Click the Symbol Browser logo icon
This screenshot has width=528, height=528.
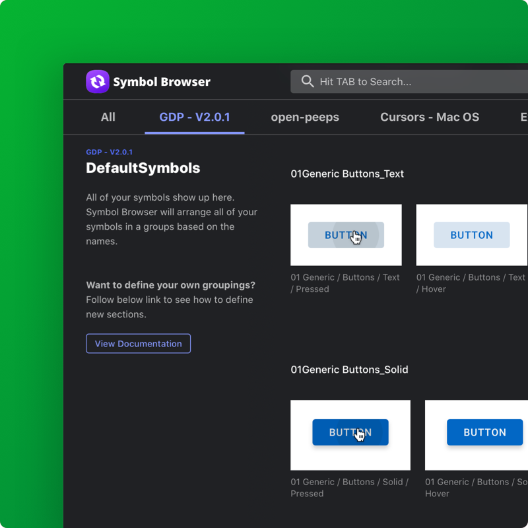97,81
